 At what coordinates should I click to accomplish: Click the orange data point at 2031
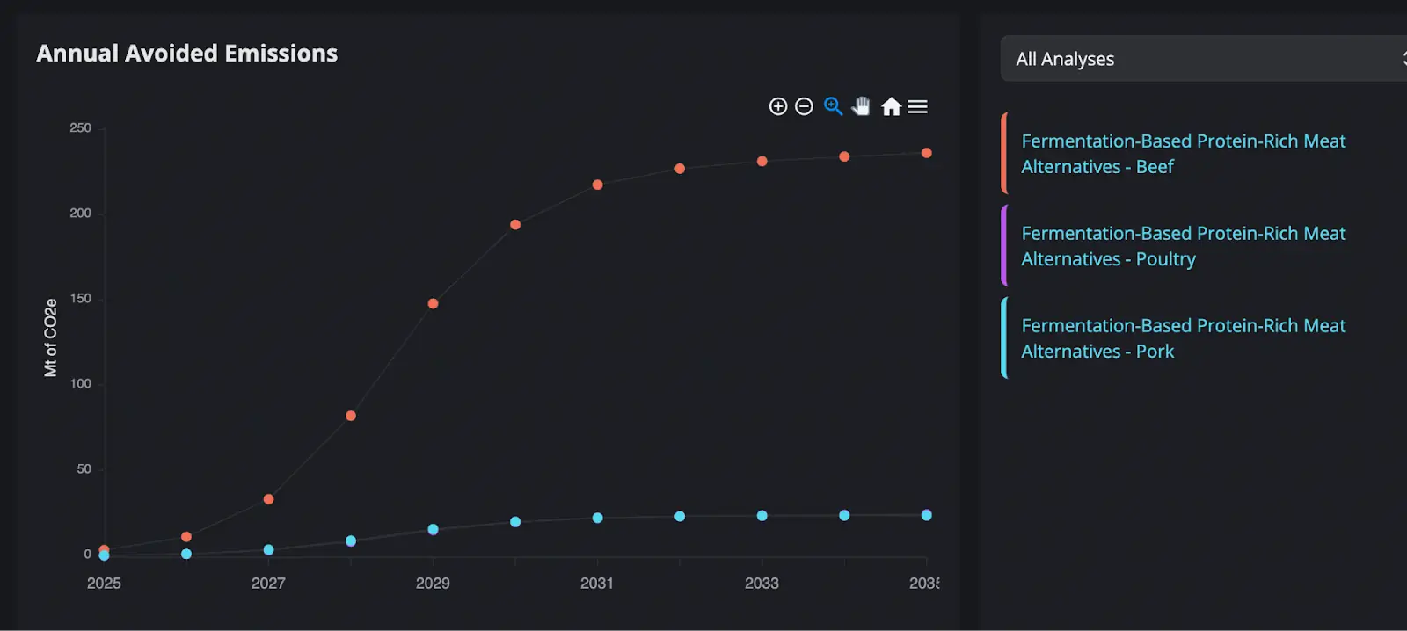pos(597,185)
